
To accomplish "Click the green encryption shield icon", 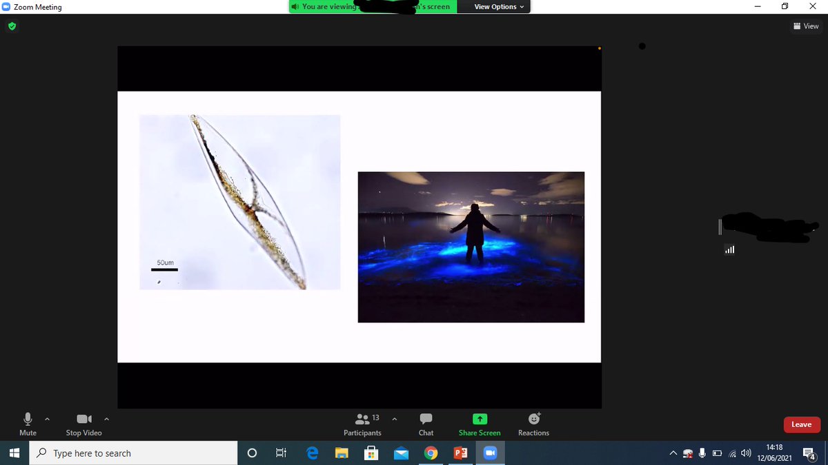I will click(12, 27).
